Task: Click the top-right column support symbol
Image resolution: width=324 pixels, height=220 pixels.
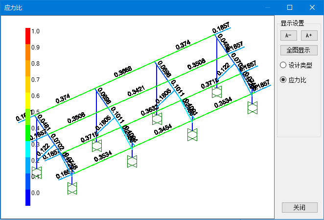Action: point(217,92)
